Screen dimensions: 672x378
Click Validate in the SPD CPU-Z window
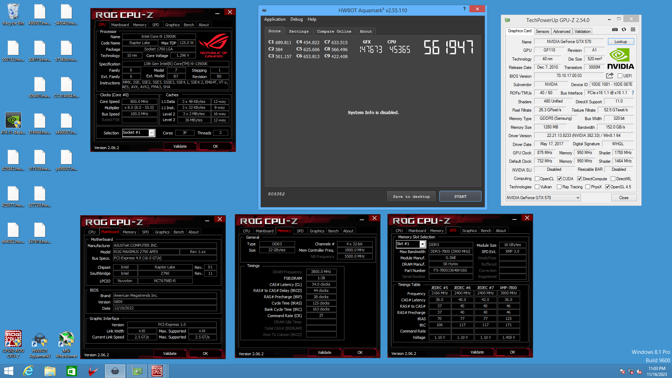[477, 352]
